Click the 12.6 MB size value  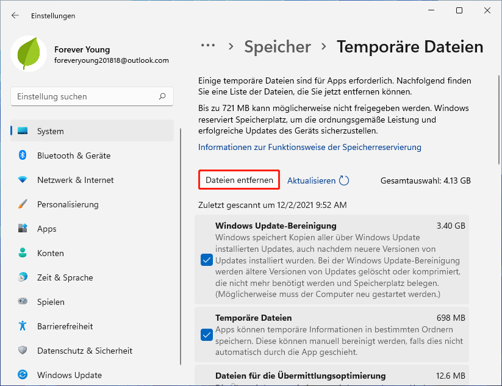coord(450,376)
